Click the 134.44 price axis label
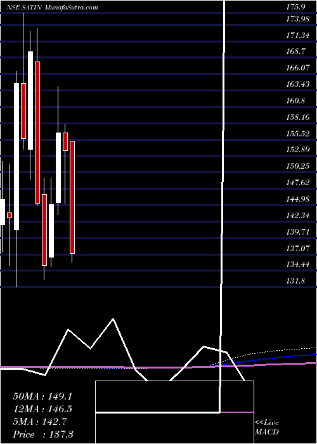The image size is (317, 444). 298,264
